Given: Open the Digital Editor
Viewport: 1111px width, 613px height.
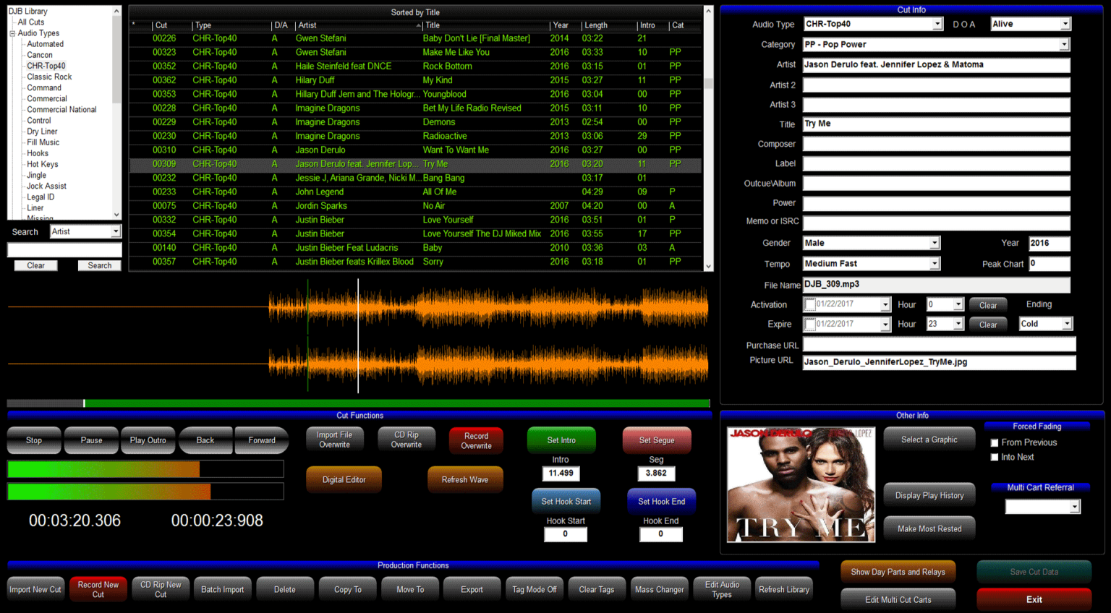Looking at the screenshot, I should [344, 479].
